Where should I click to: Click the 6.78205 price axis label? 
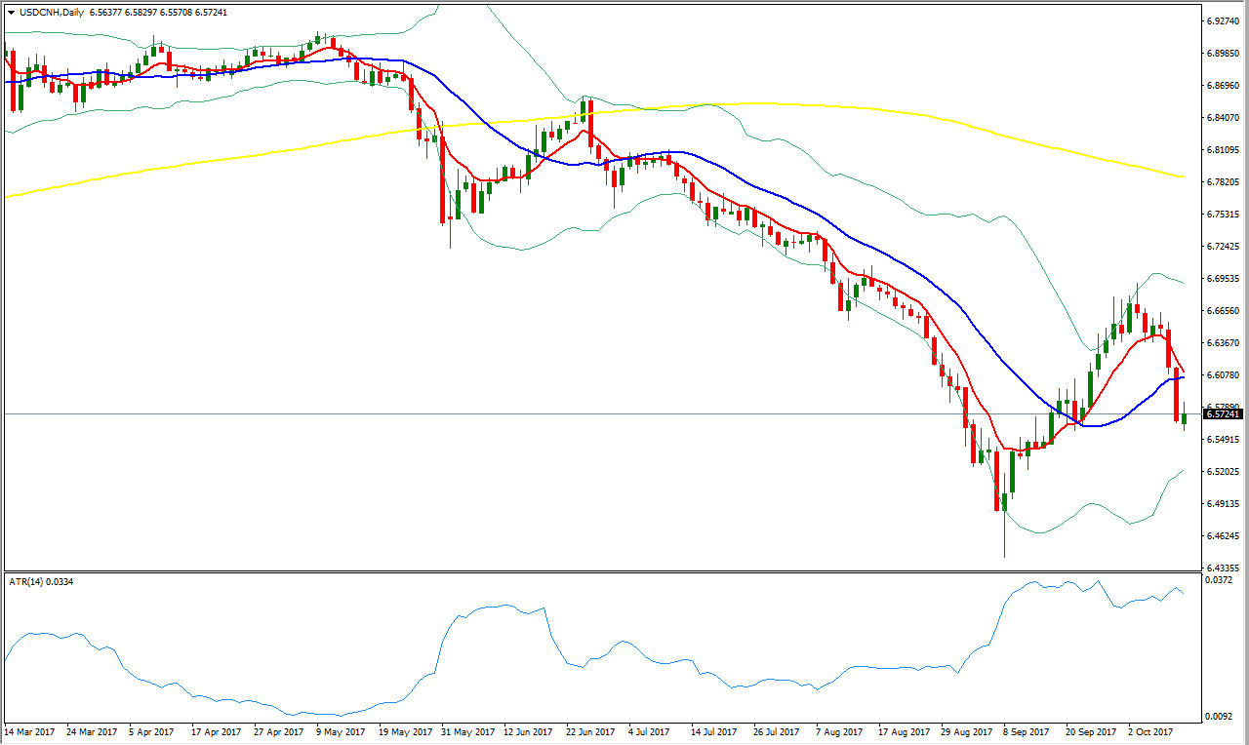pyautogui.click(x=1224, y=181)
